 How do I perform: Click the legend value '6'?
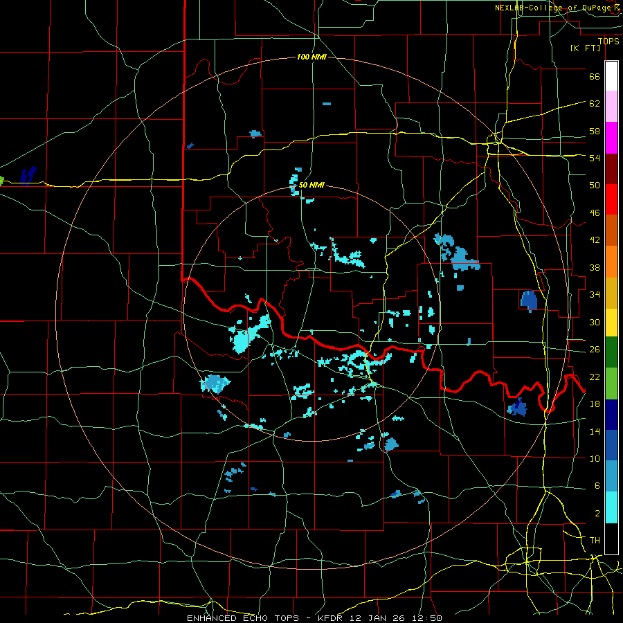pyautogui.click(x=597, y=485)
